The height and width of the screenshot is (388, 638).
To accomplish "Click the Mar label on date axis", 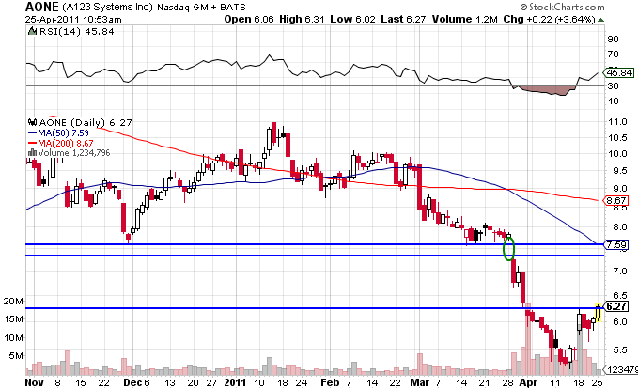I will coord(419,382).
